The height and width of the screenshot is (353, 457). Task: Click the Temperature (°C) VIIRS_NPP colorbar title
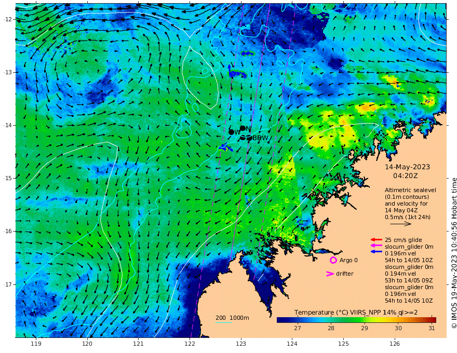tap(356, 312)
